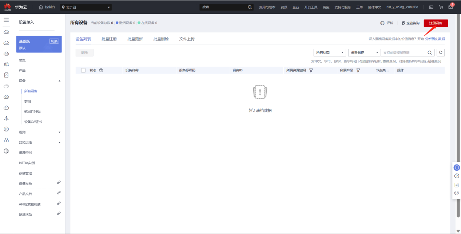The width and height of the screenshot is (461, 234).
Task: Open the 分析历史数据 link
Action: [x=435, y=39]
